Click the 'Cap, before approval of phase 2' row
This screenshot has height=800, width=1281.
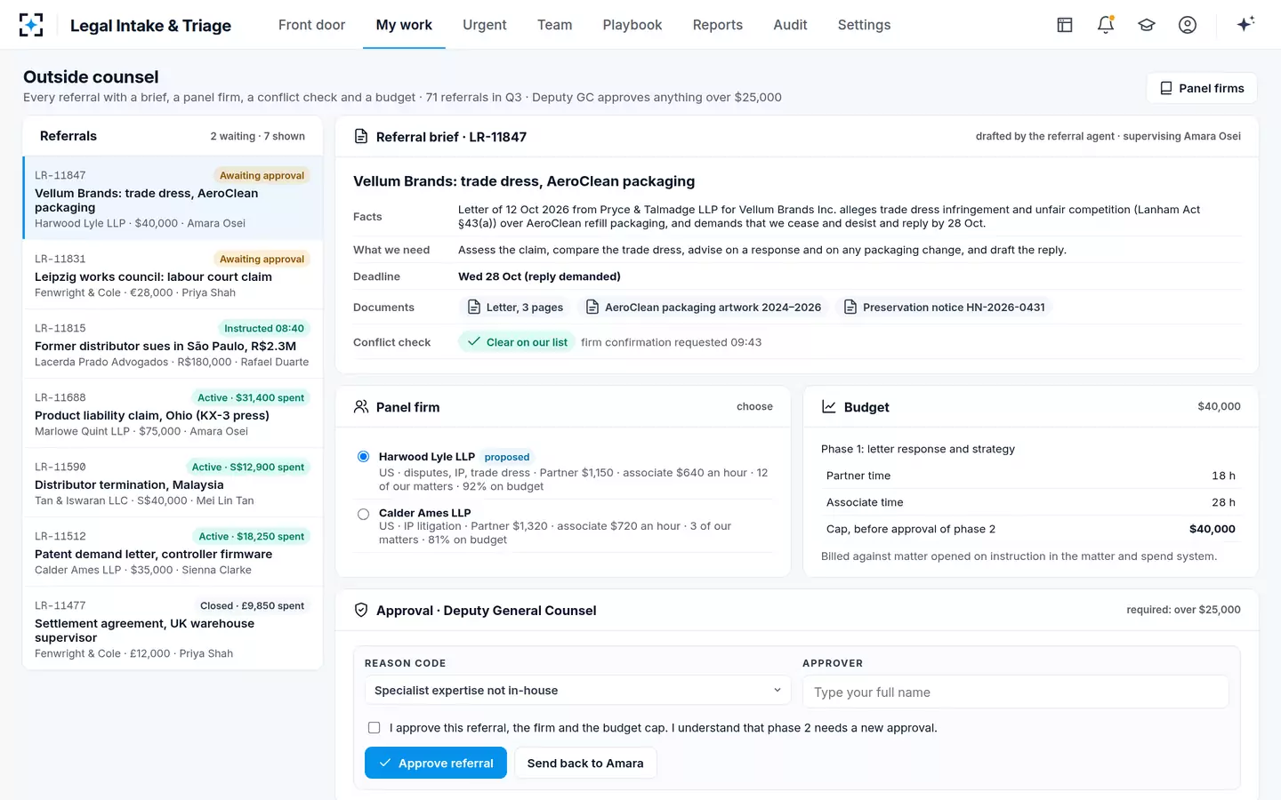coord(1030,529)
